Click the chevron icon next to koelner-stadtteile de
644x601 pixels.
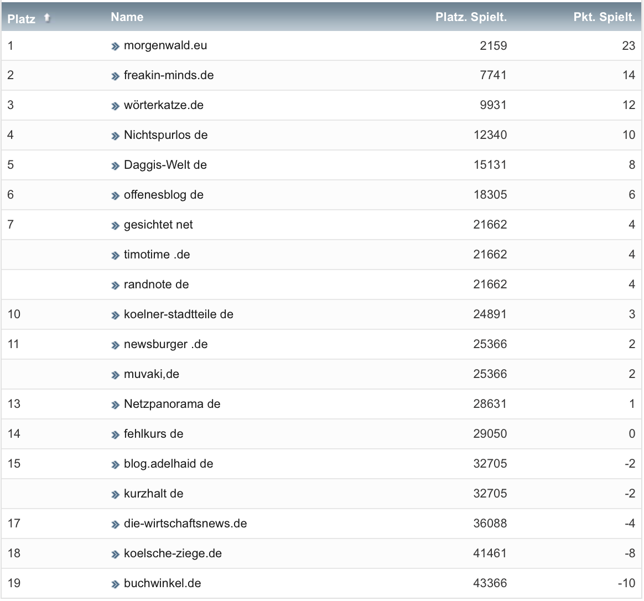click(115, 315)
